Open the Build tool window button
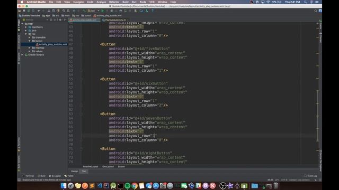The height and width of the screenshot is (190, 339). (x=41, y=176)
